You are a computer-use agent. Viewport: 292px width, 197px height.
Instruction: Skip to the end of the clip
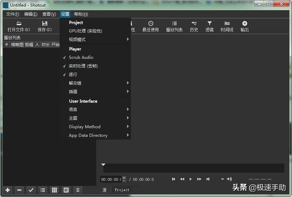point(208,179)
